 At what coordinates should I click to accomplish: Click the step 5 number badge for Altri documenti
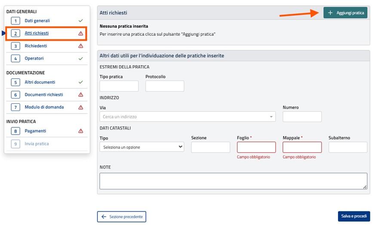(x=15, y=83)
